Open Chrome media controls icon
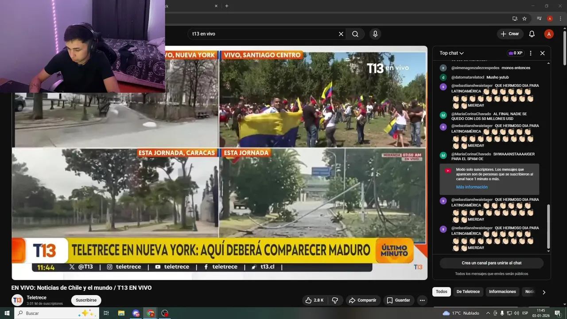 click(539, 19)
